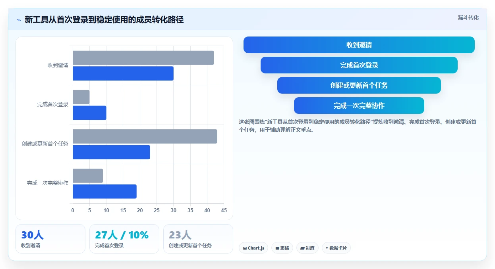
Task: Click the lightning icon beside the title
Action: [x=19, y=19]
